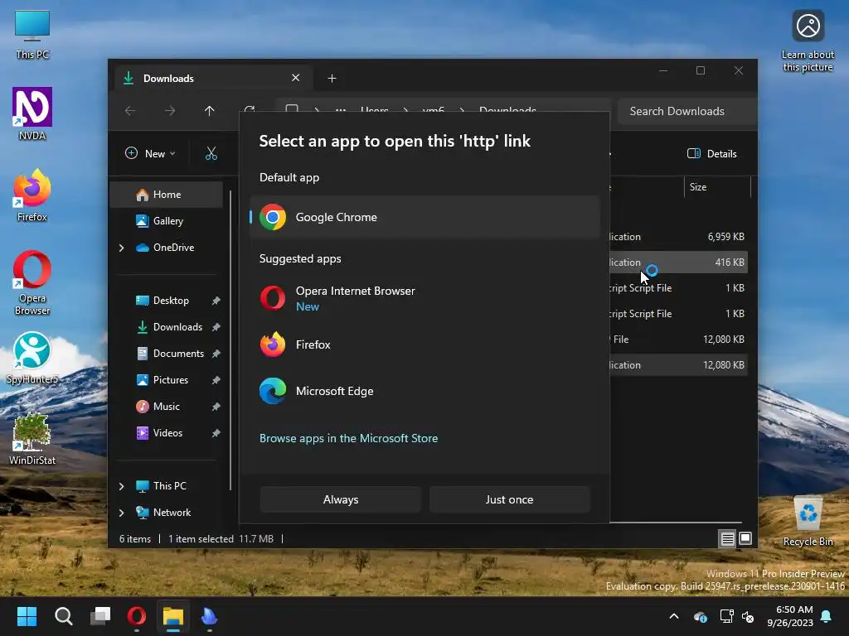The height and width of the screenshot is (636, 849).
Task: Open the notifications bell icon
Action: pos(827,616)
